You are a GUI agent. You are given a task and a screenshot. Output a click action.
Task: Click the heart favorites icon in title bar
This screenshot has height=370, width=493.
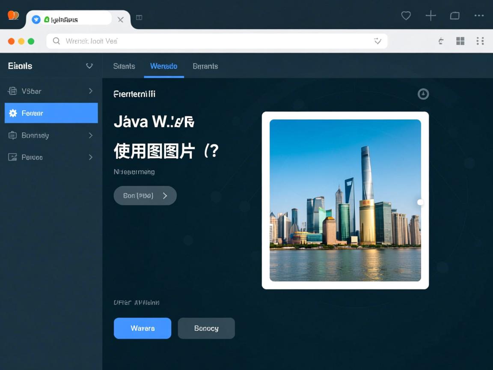pyautogui.click(x=406, y=16)
